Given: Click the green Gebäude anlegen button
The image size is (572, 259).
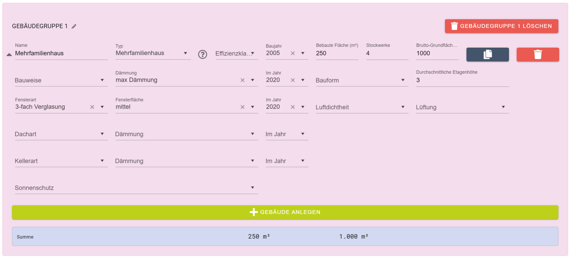Looking at the screenshot, I should 285,212.
